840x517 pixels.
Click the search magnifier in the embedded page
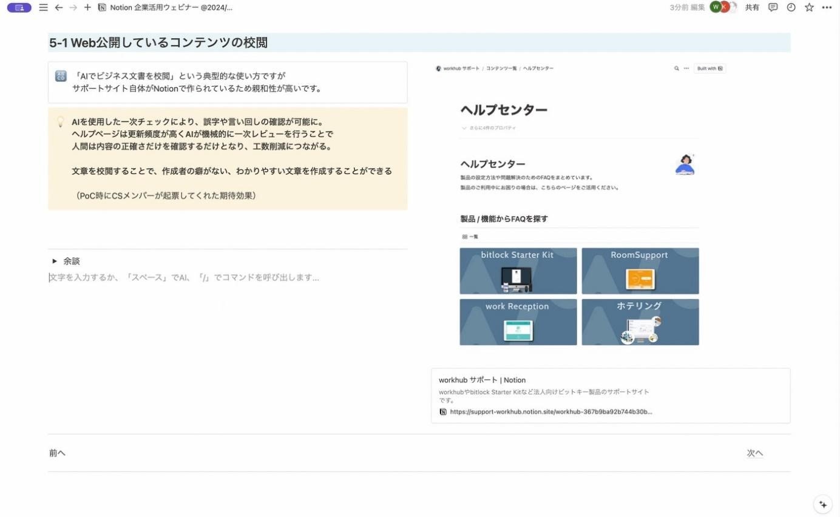[x=677, y=69]
